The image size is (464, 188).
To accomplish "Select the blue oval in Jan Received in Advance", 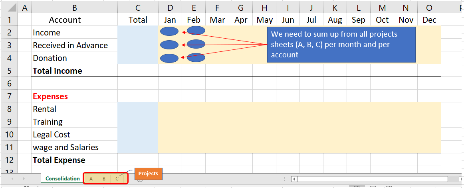I will (x=169, y=45).
